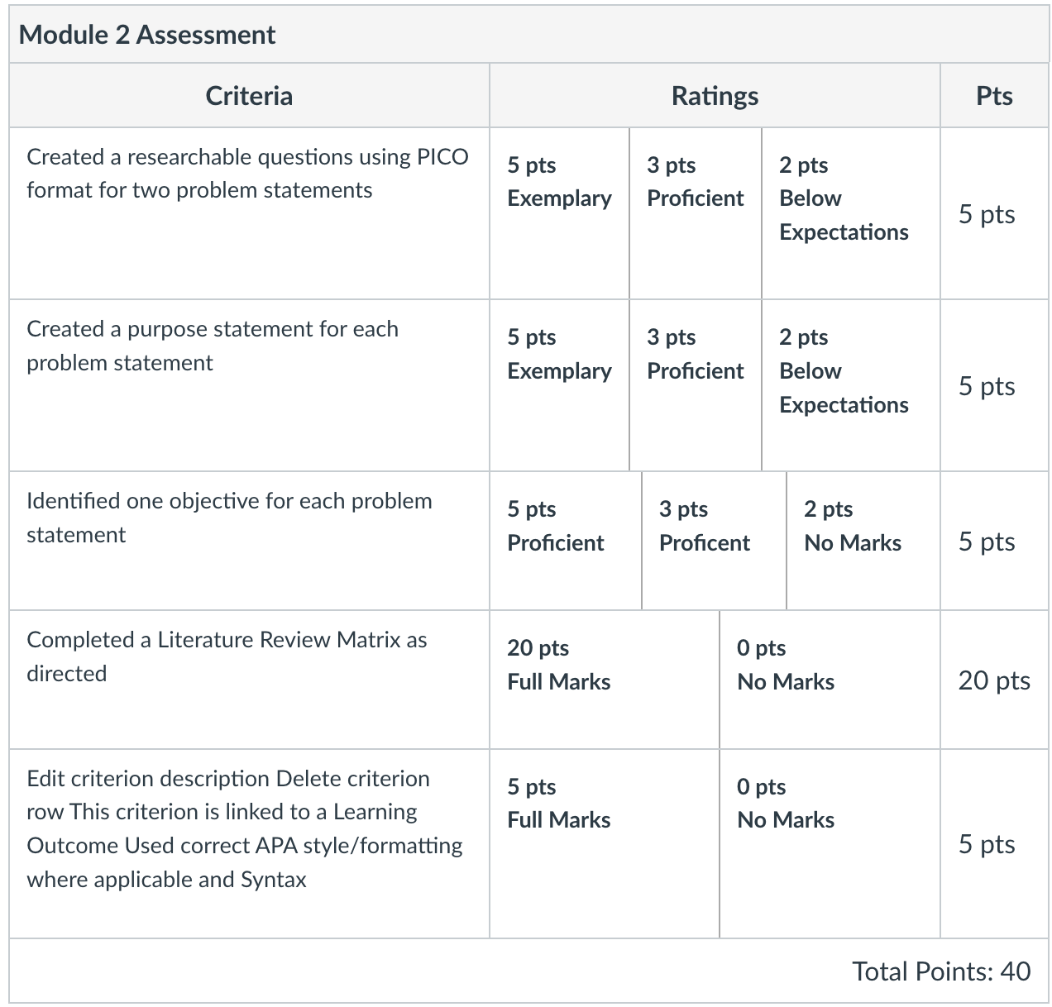
Task: Click the Module 2 Assessment title
Action: [147, 35]
